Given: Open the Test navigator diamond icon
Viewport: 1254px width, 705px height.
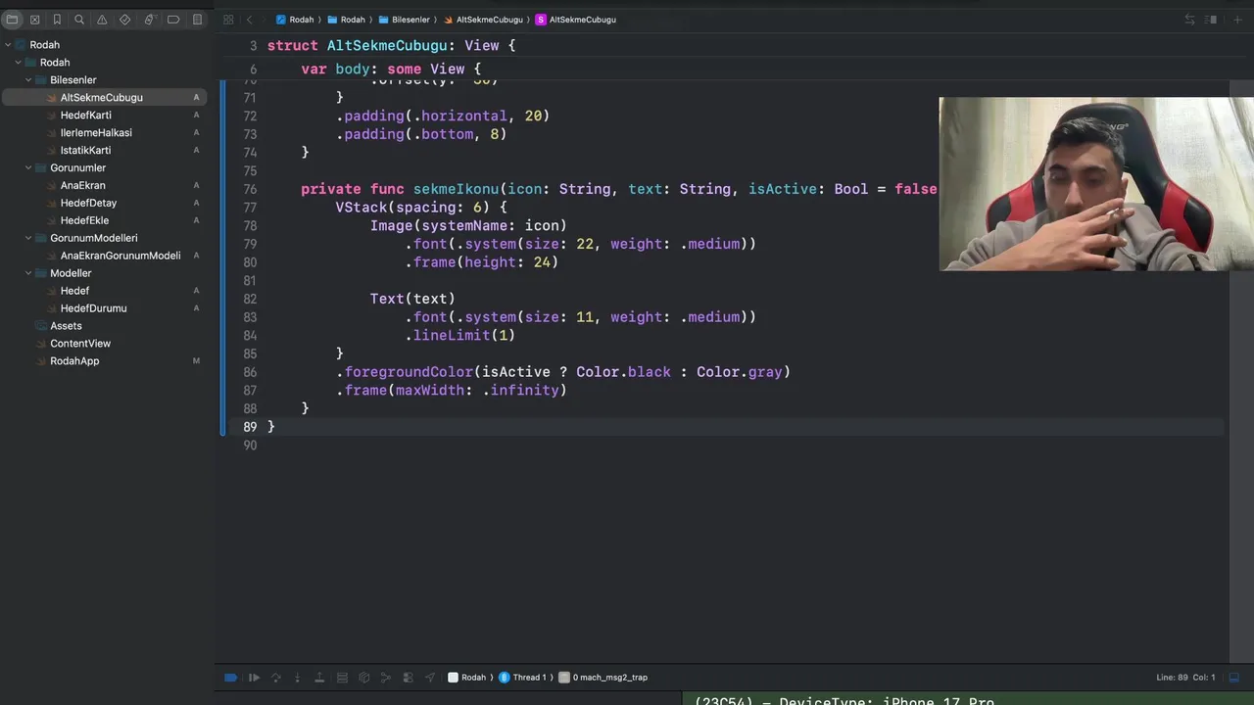Looking at the screenshot, I should tap(125, 20).
